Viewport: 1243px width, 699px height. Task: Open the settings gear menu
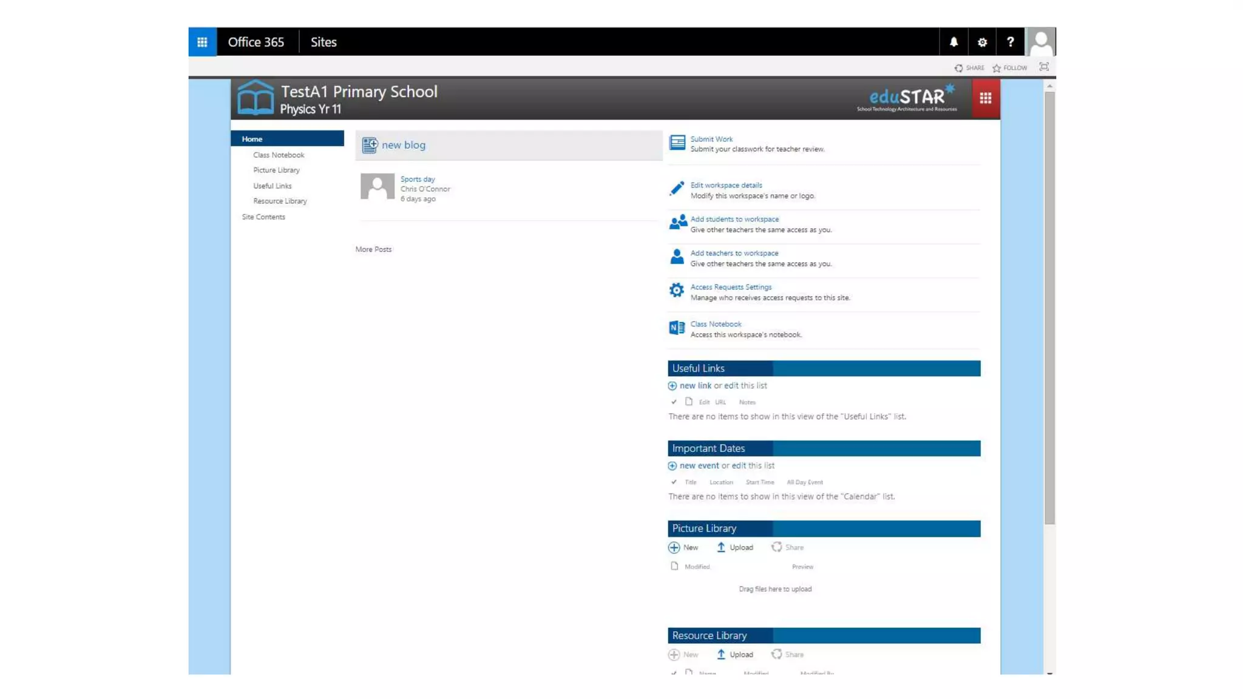click(982, 42)
